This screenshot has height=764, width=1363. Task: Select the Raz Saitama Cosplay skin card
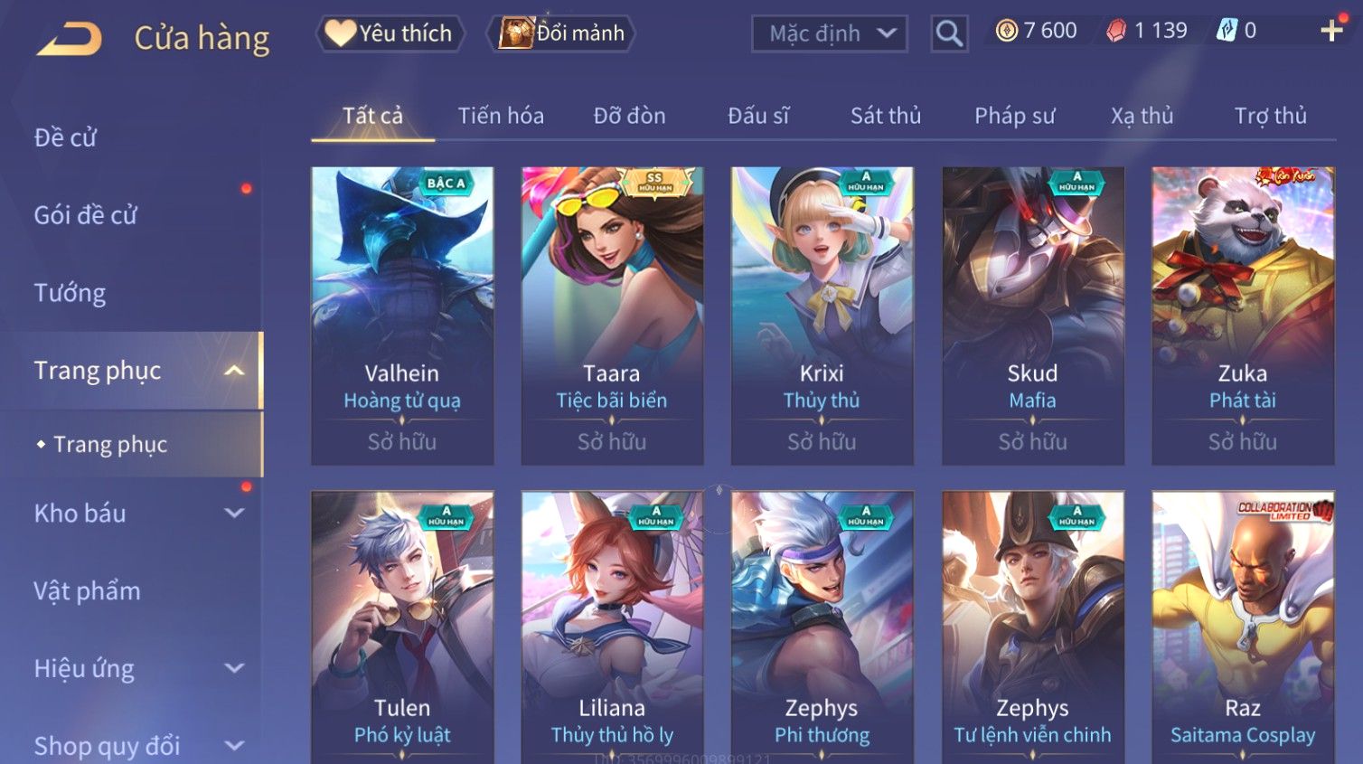[1243, 627]
